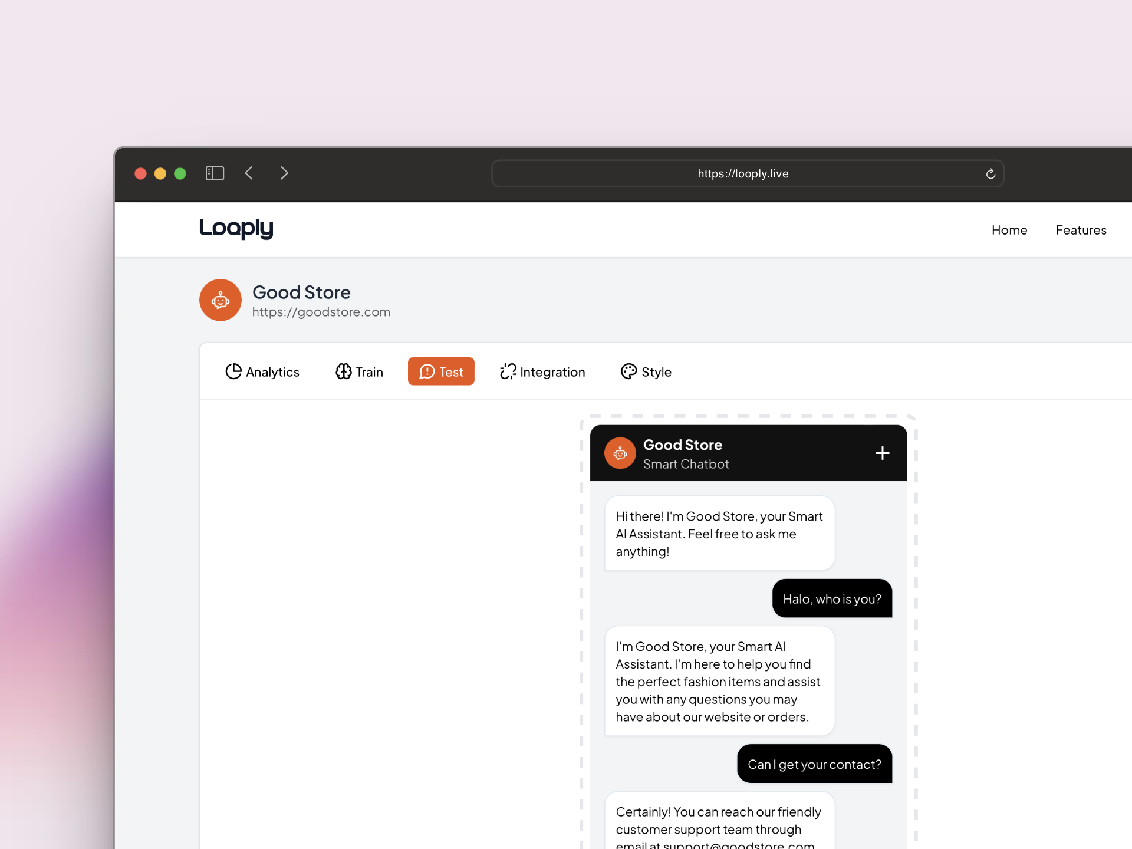Switch to the Train tab
1132x849 pixels.
pos(359,371)
